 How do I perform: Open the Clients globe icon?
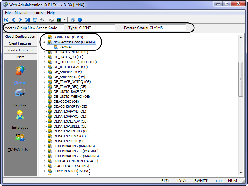(20, 70)
